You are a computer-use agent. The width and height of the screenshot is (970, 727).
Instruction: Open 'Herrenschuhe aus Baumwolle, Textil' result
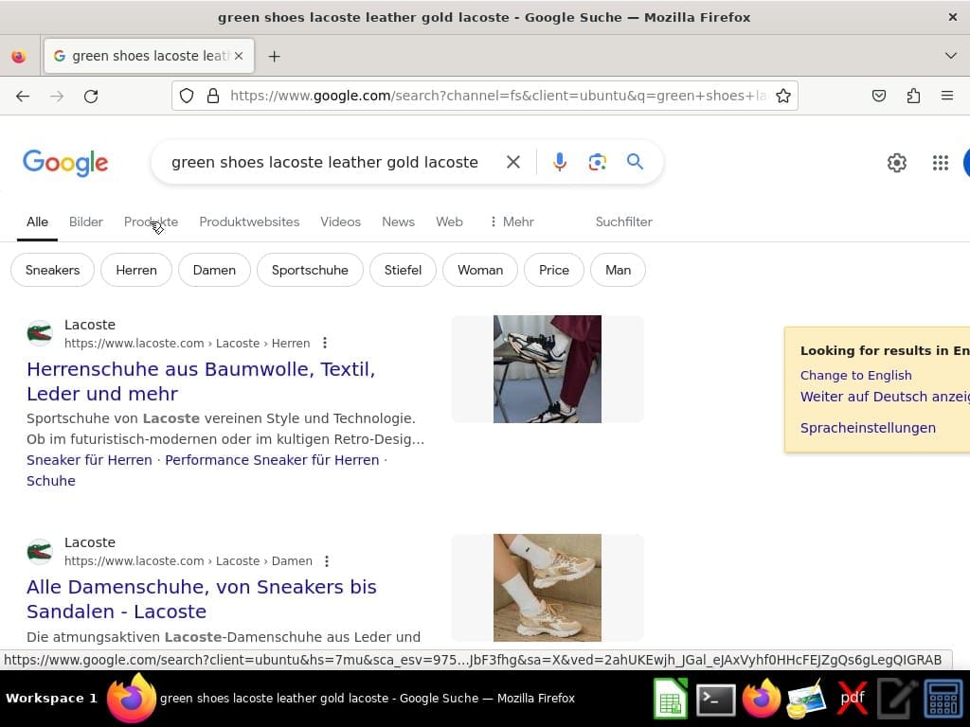pos(201,381)
